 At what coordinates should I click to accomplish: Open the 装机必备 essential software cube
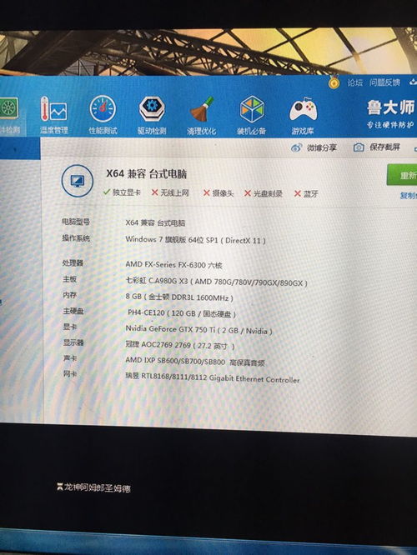click(252, 116)
